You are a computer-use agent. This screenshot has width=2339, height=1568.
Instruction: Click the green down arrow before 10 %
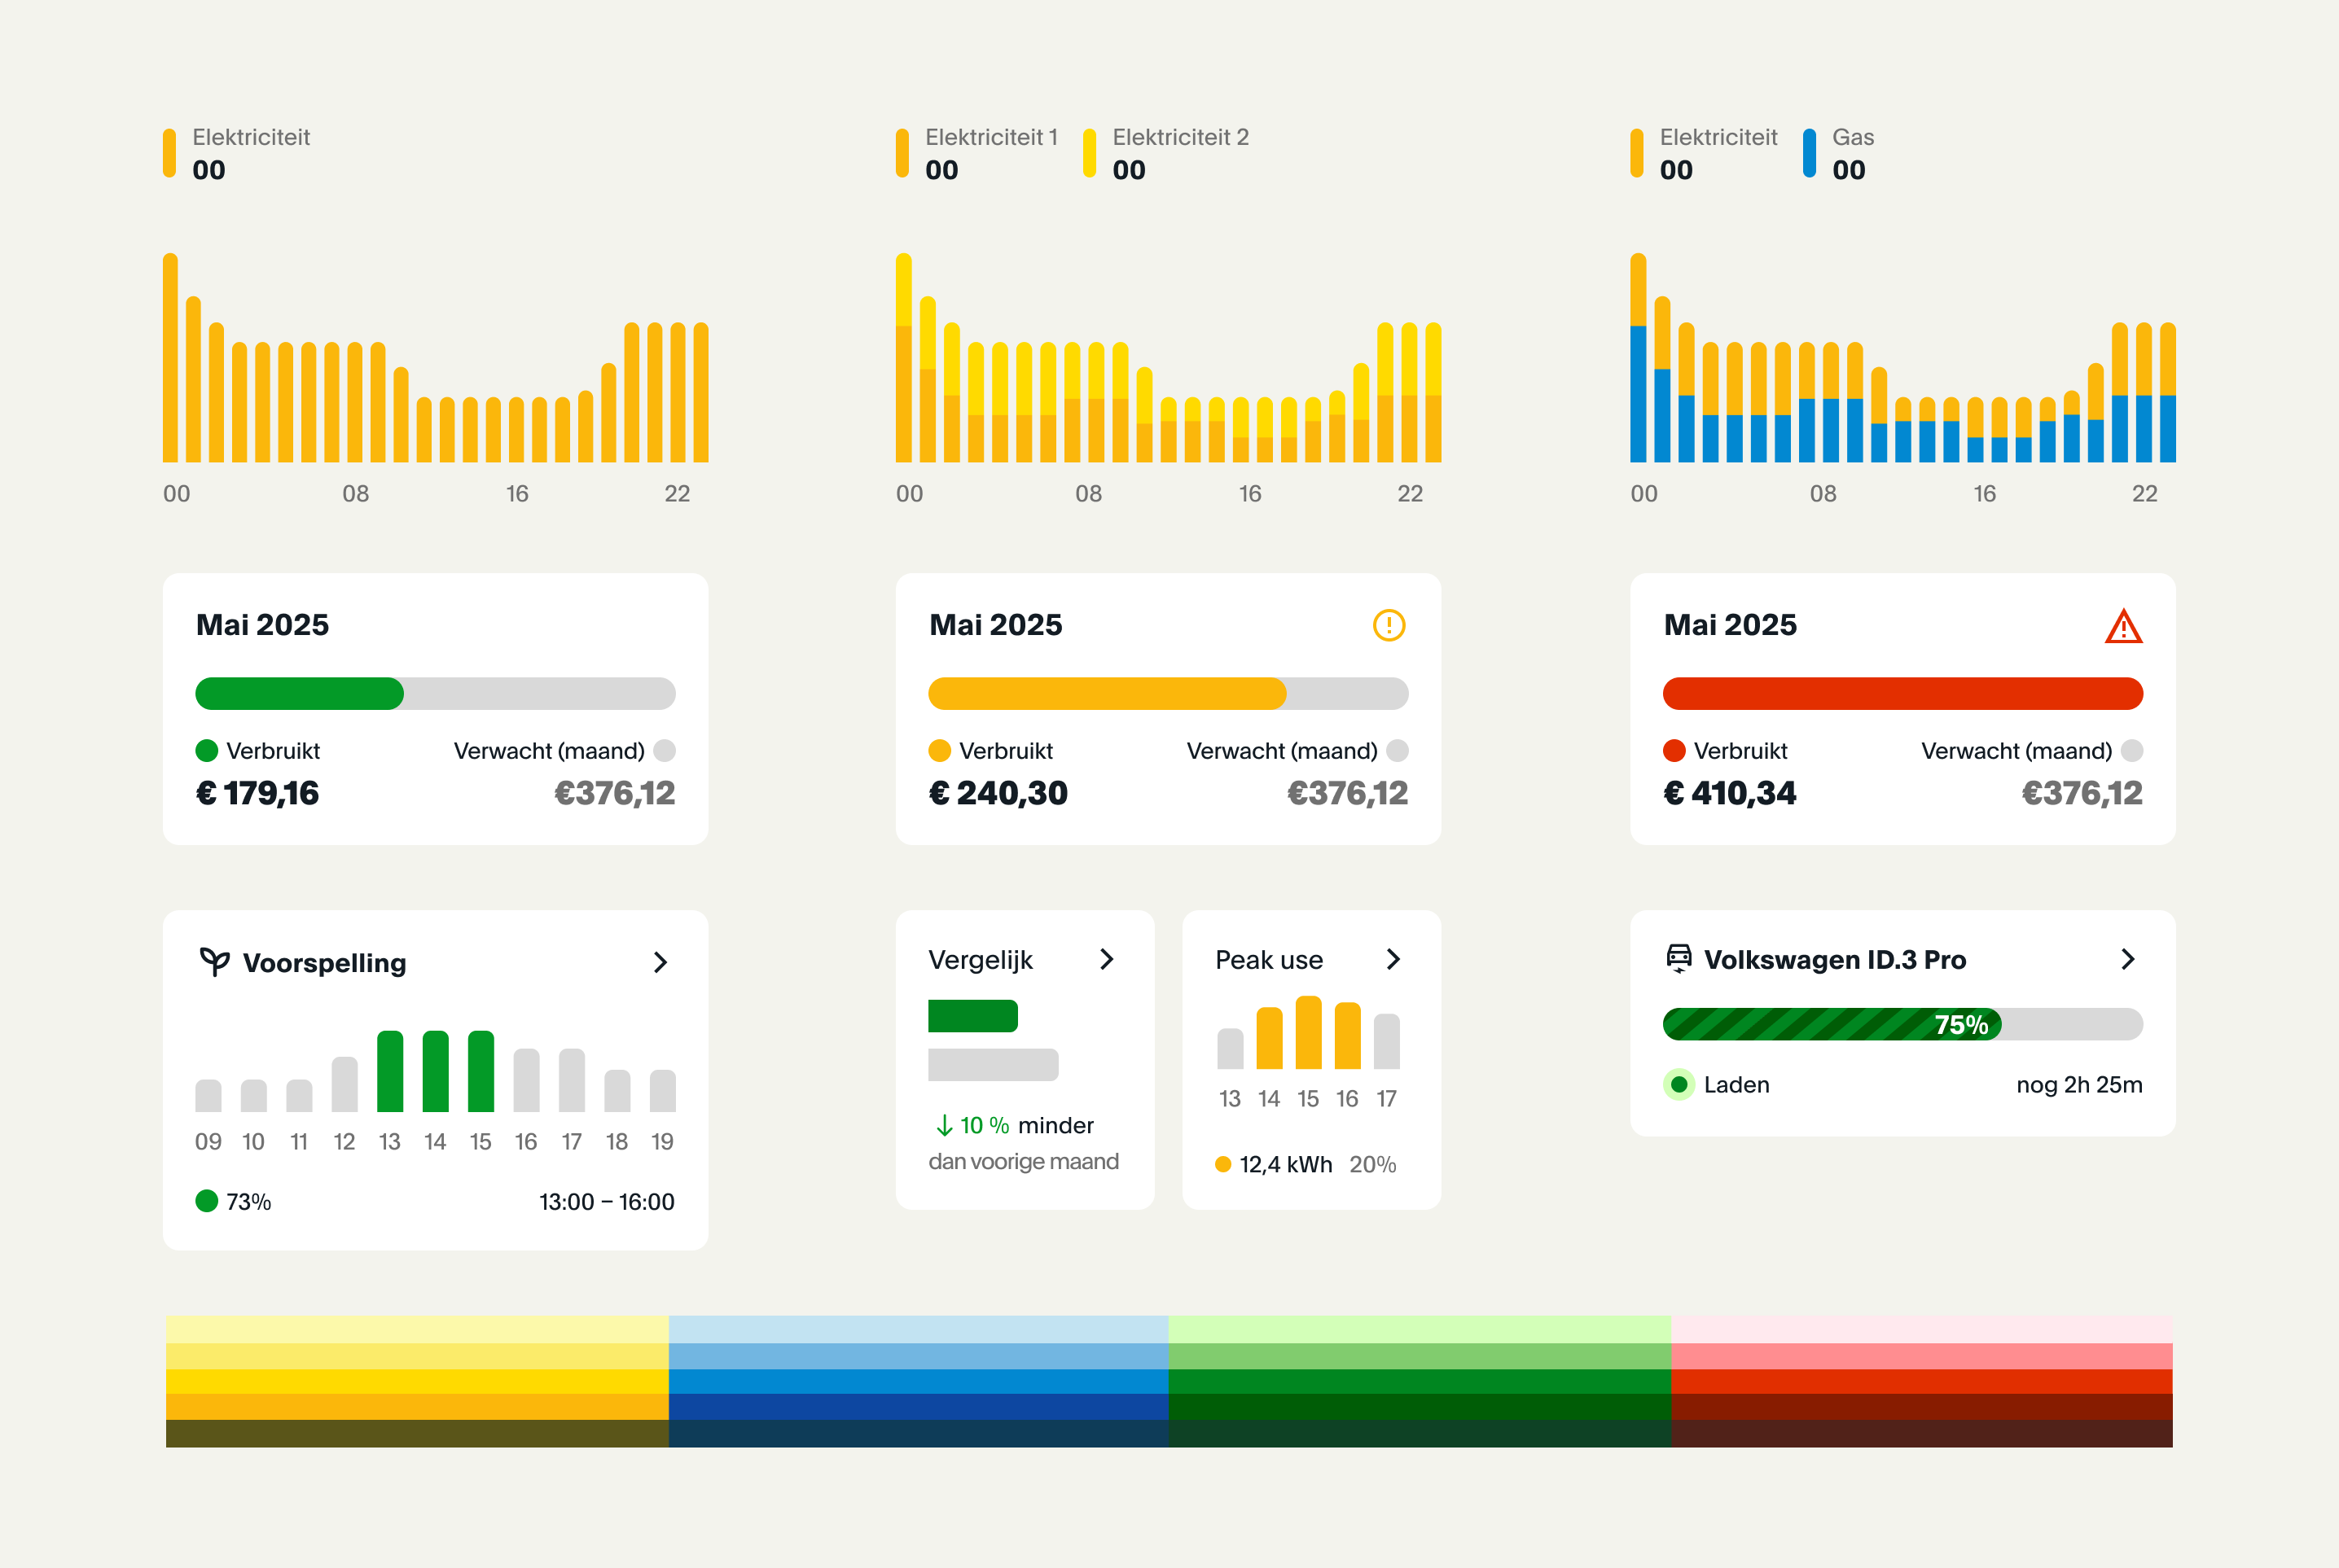pos(943,1126)
